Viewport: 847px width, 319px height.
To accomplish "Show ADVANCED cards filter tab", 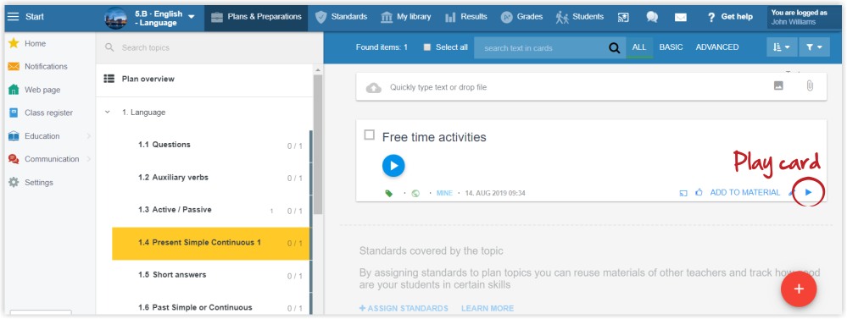I will pyautogui.click(x=716, y=47).
